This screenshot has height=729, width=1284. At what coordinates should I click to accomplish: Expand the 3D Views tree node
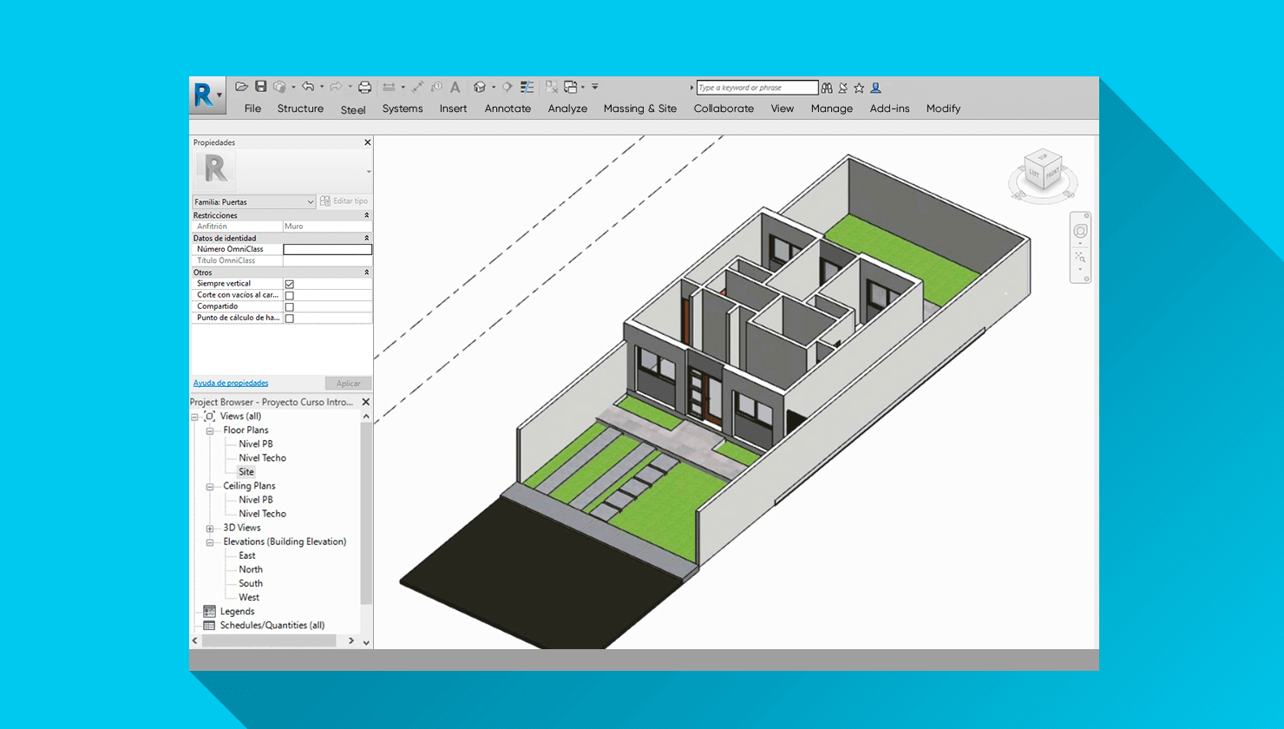pos(209,527)
